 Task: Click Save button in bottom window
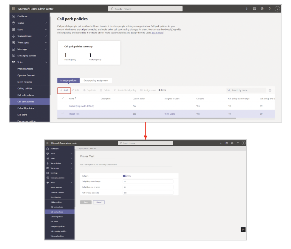click(x=86, y=202)
